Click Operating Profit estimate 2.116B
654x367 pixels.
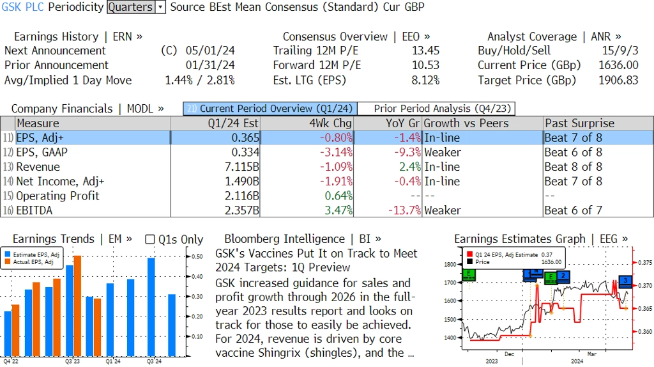tap(242, 196)
